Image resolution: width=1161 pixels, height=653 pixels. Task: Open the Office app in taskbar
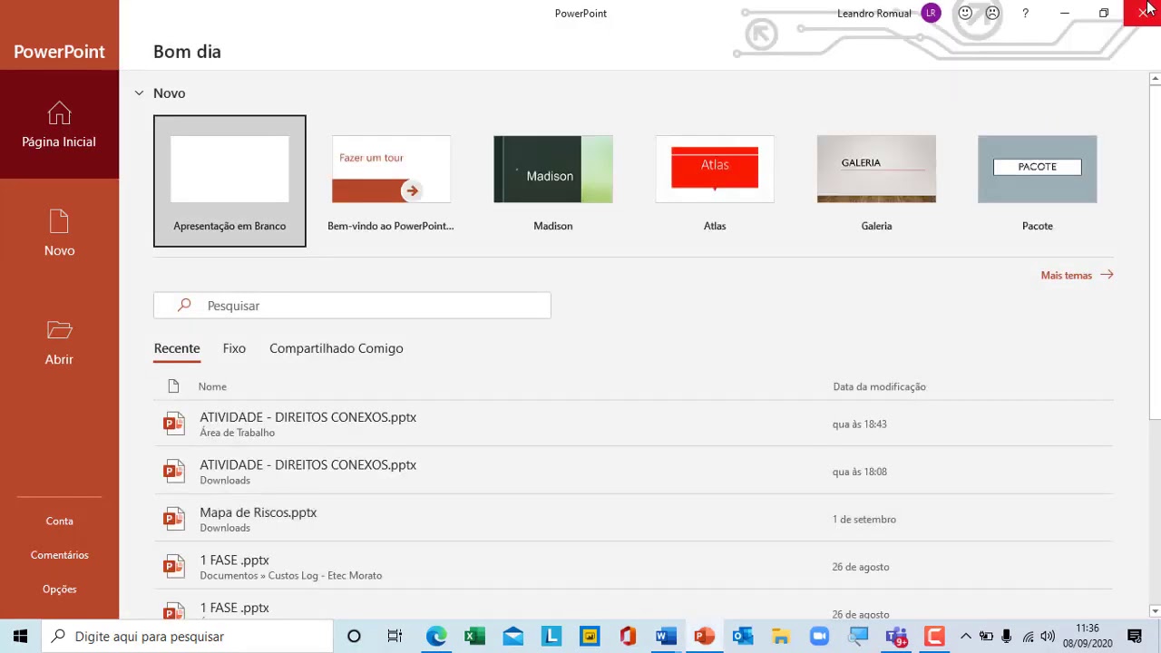[628, 637]
